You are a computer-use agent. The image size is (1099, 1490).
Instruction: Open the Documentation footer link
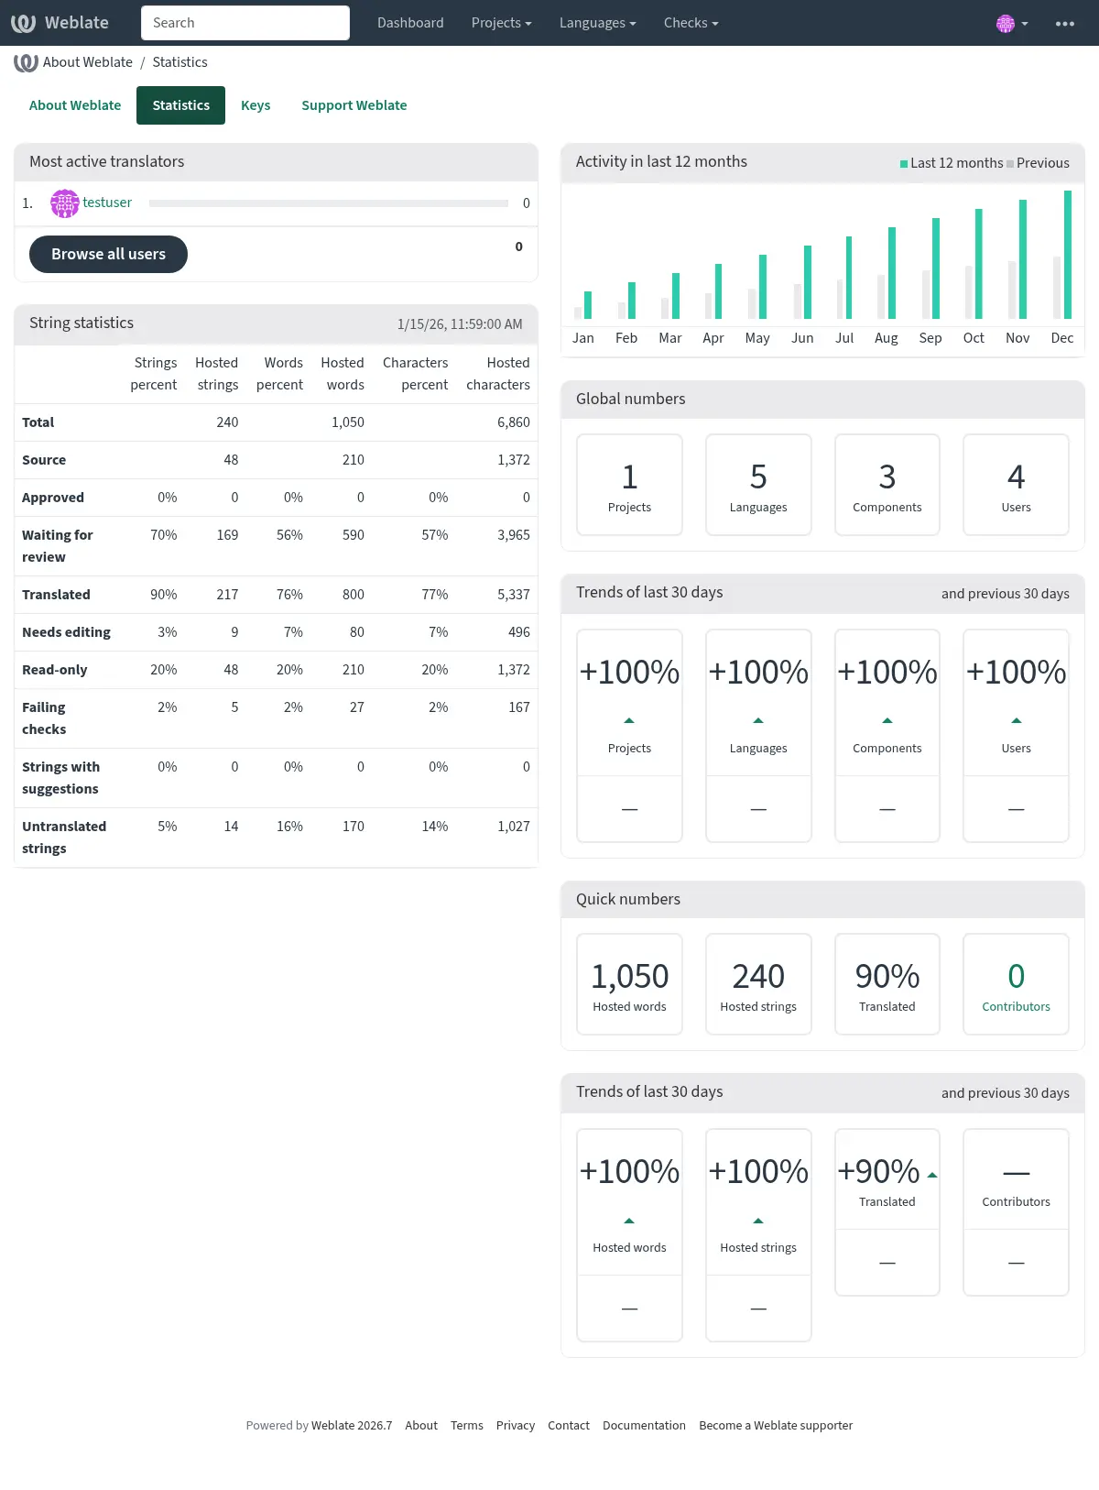[644, 1425]
